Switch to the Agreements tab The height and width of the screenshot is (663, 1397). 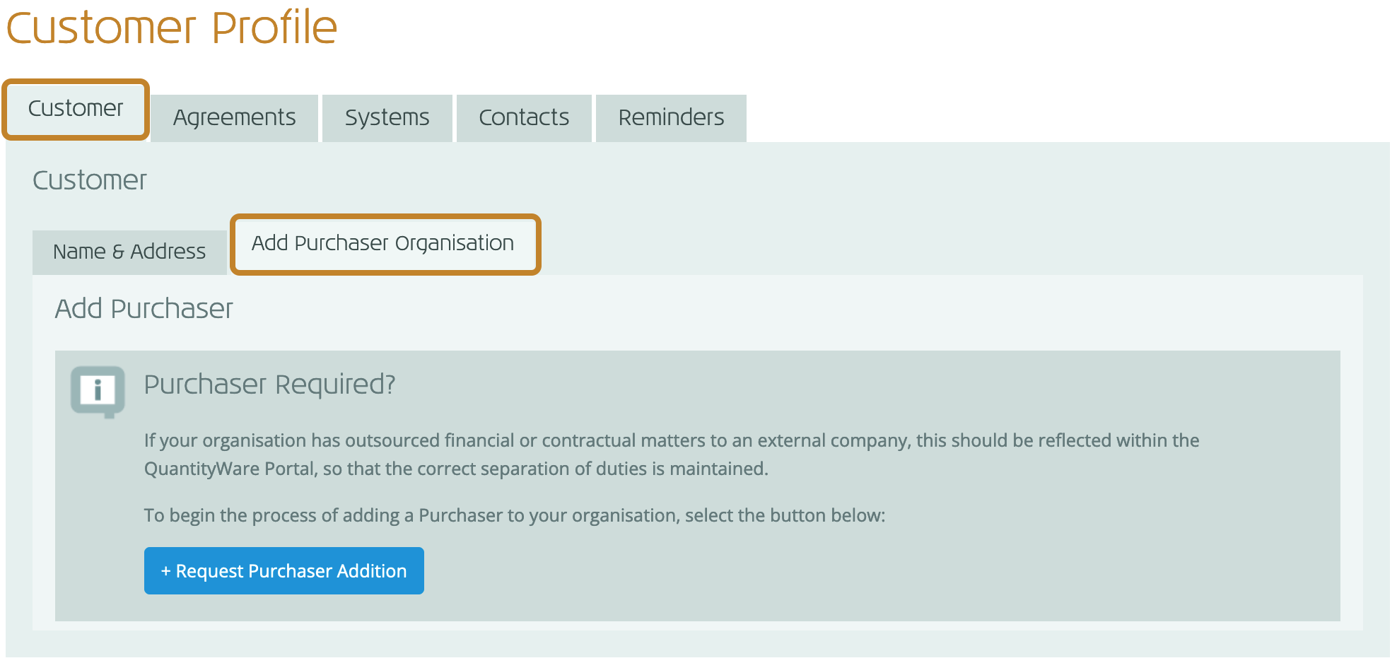(234, 117)
